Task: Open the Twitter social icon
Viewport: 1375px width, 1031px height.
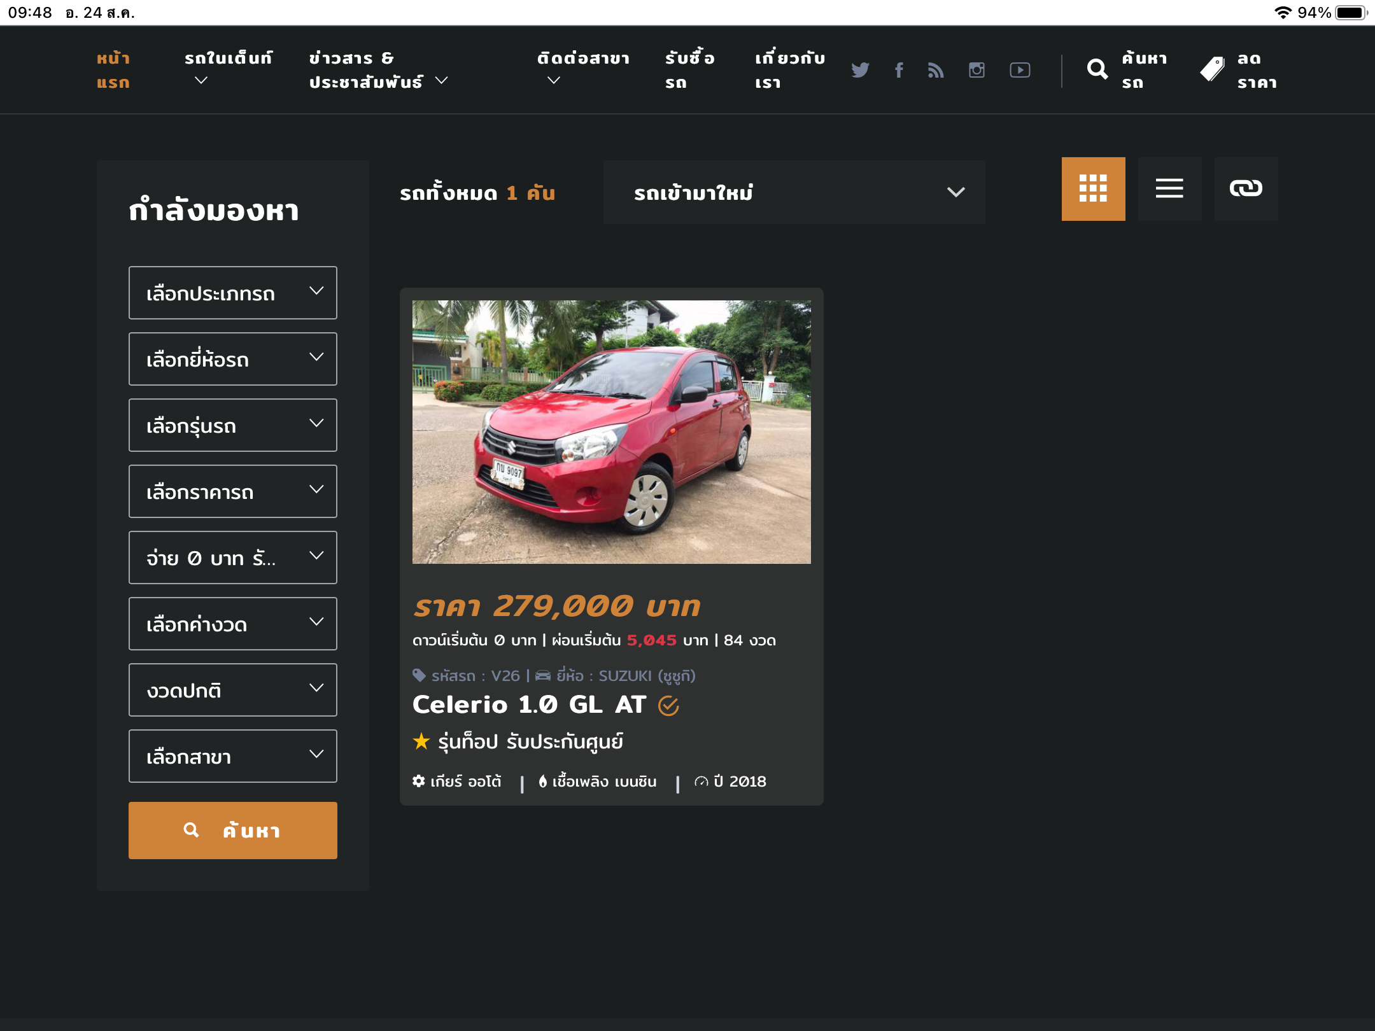Action: (x=860, y=70)
